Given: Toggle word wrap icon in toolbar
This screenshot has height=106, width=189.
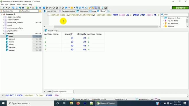Looking at the screenshot, I should [x=99, y=8].
